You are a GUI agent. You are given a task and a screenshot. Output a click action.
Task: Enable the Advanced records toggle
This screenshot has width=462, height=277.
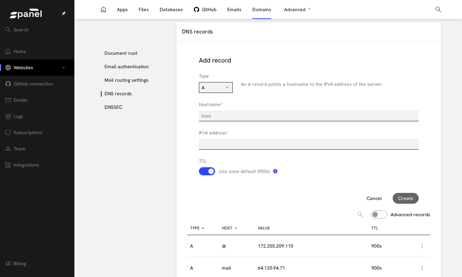pos(379,215)
